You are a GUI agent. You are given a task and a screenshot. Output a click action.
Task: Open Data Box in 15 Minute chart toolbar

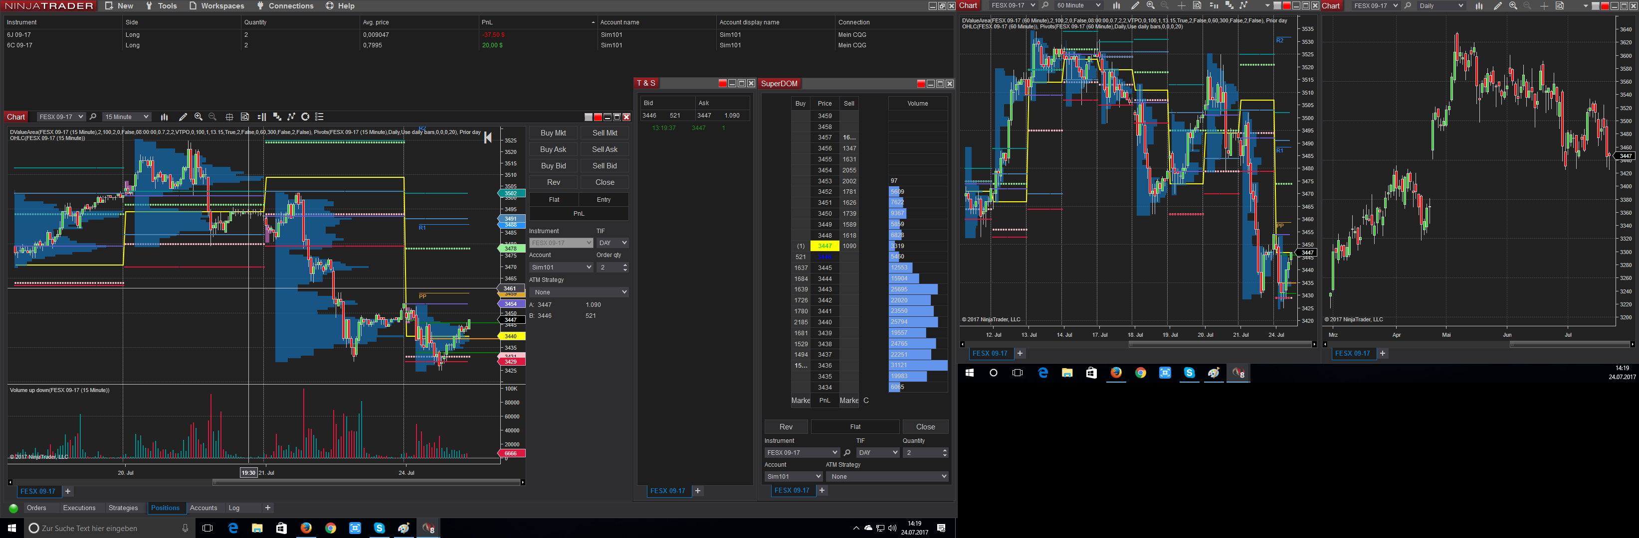[x=245, y=117]
